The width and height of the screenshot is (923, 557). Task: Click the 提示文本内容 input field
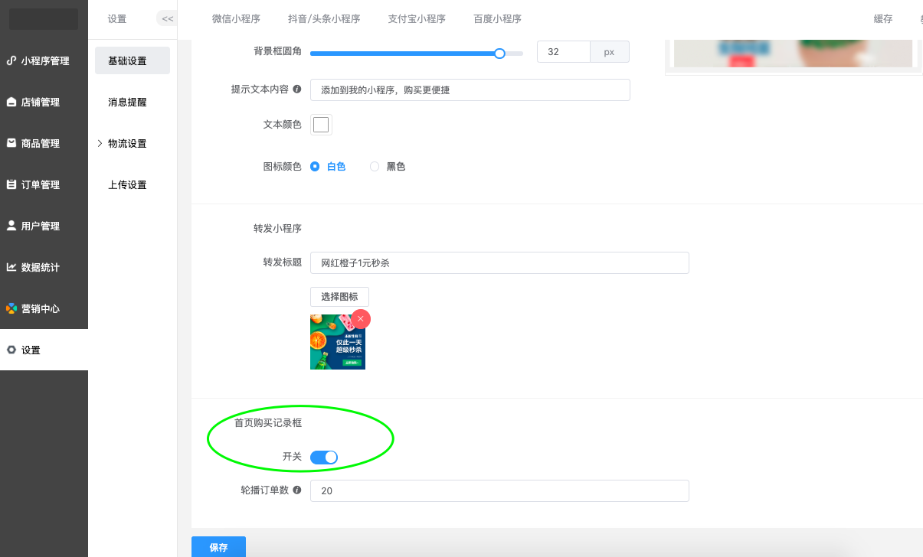click(470, 90)
